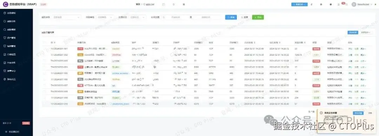Click the end time input field

tap(206, 17)
